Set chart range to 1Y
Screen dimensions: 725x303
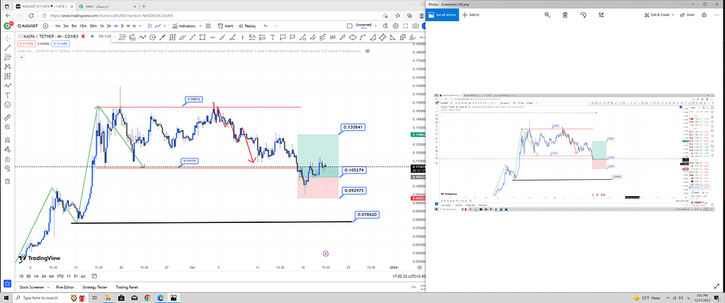click(67, 275)
